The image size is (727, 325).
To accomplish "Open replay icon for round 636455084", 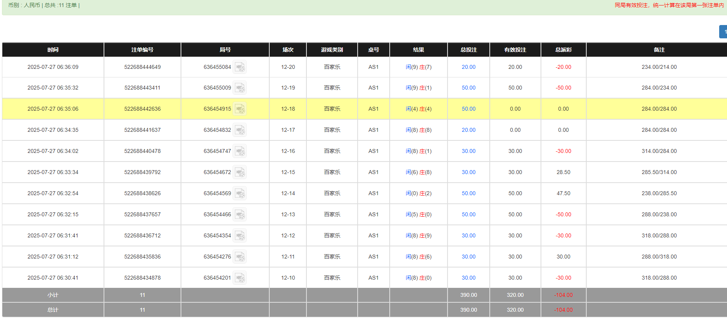I will [240, 67].
